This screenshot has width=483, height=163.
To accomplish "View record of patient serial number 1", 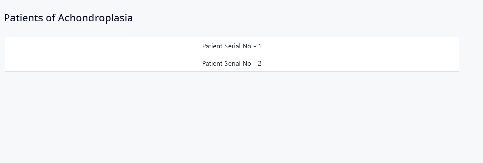I will (x=232, y=46).
